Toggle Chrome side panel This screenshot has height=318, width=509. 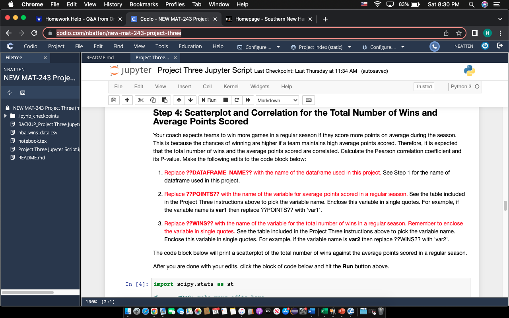coord(475,33)
